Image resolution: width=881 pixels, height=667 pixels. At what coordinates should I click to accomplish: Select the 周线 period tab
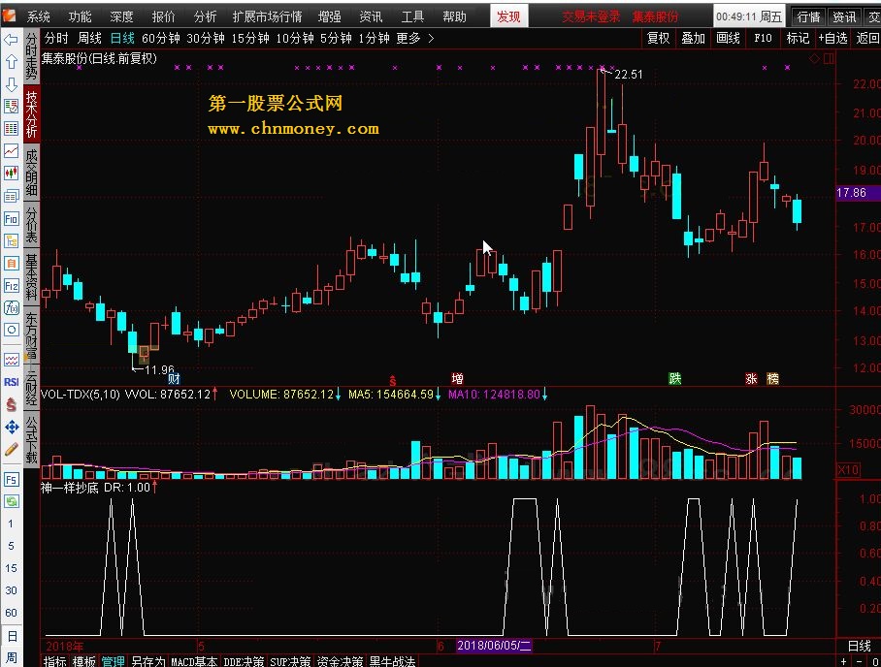click(89, 38)
